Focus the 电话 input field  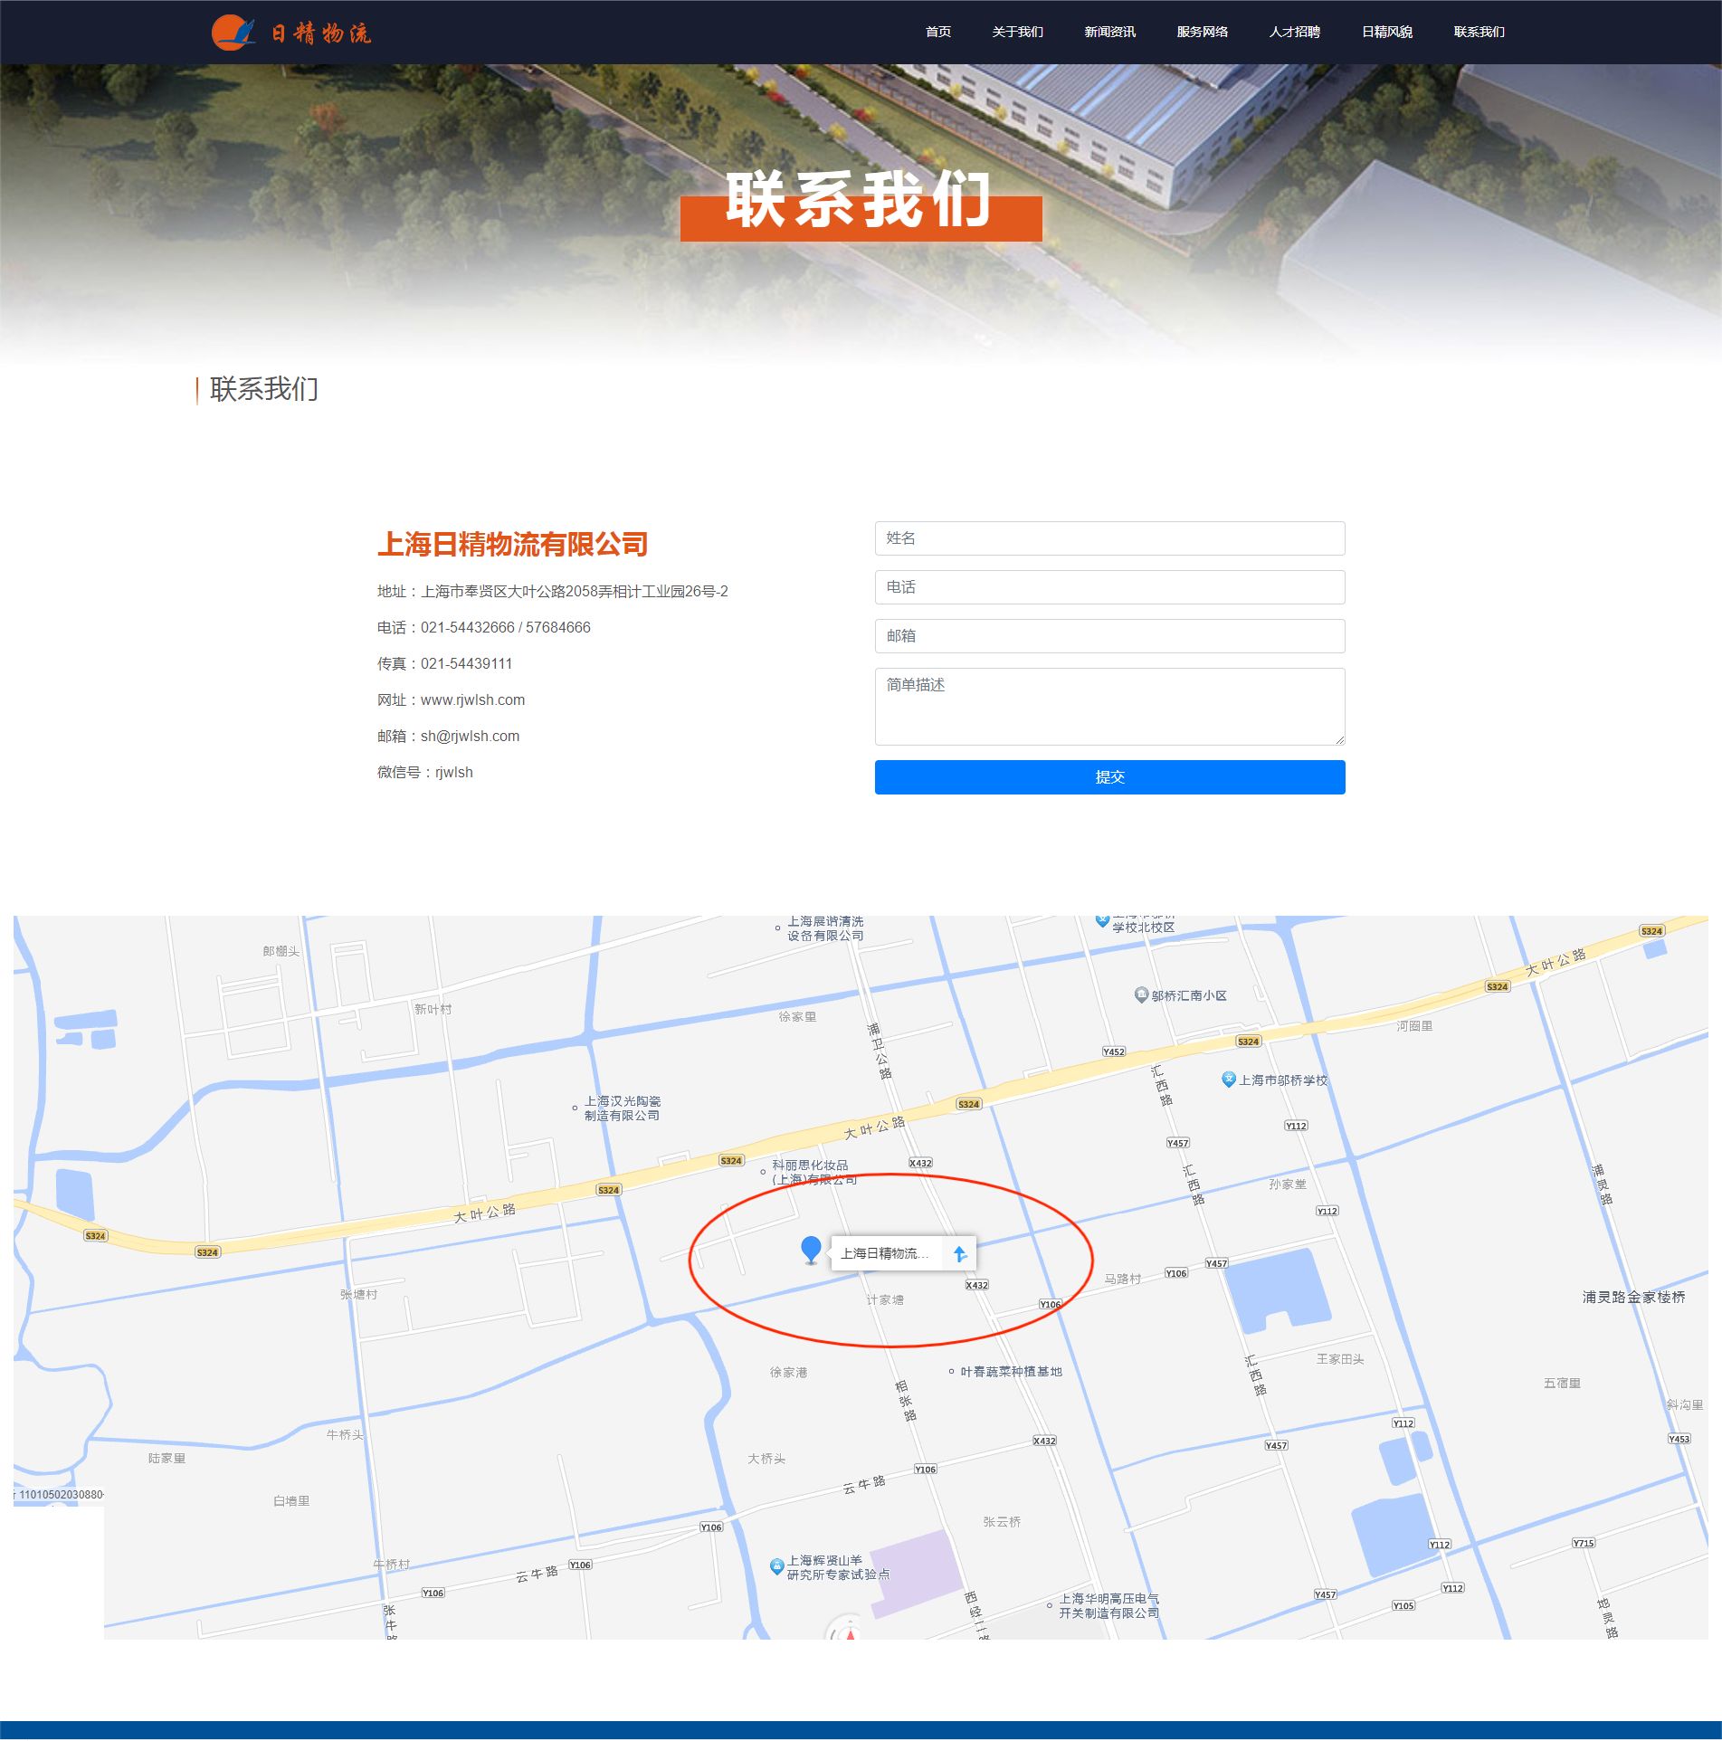point(1109,587)
